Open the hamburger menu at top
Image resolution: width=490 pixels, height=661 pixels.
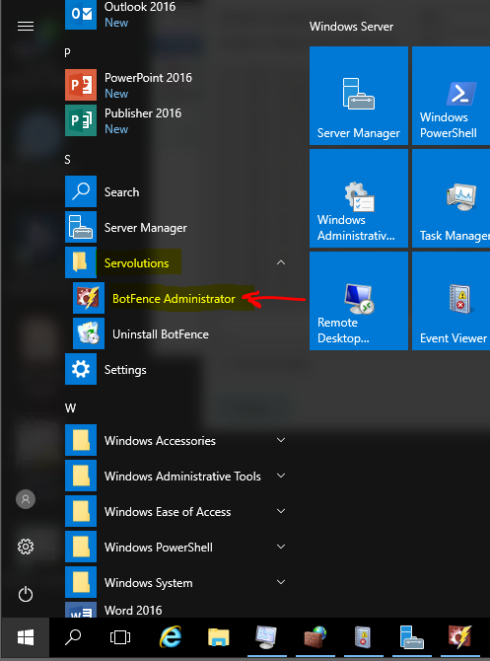point(26,26)
